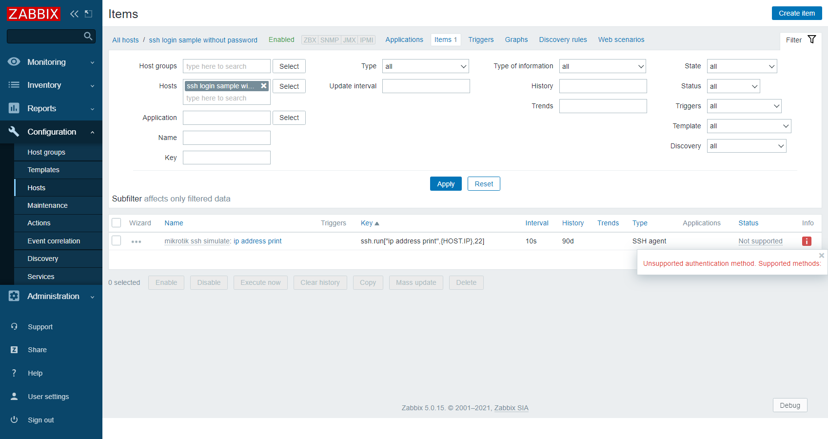Viewport: 828px width, 439px height.
Task: Open the Discovery filter dropdown
Action: point(747,146)
